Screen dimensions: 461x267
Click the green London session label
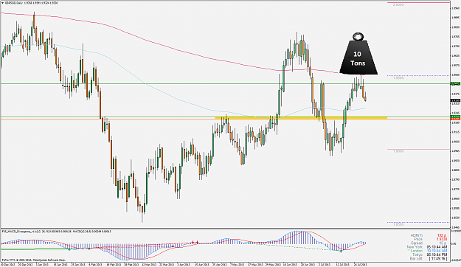point(415,251)
